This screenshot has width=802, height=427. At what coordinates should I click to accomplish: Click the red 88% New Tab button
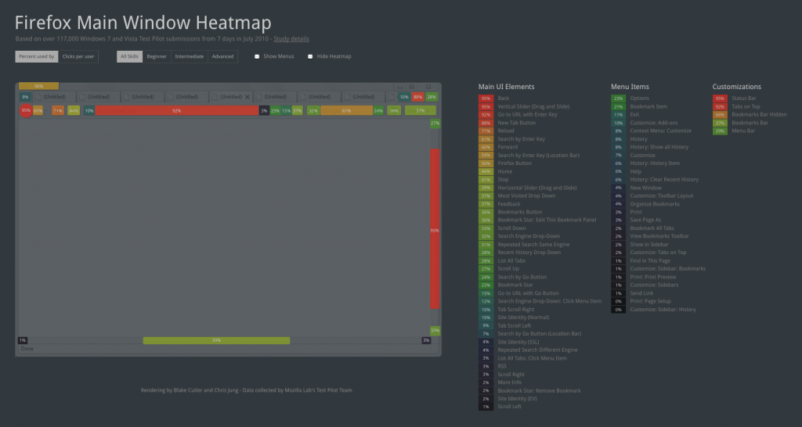(418, 96)
